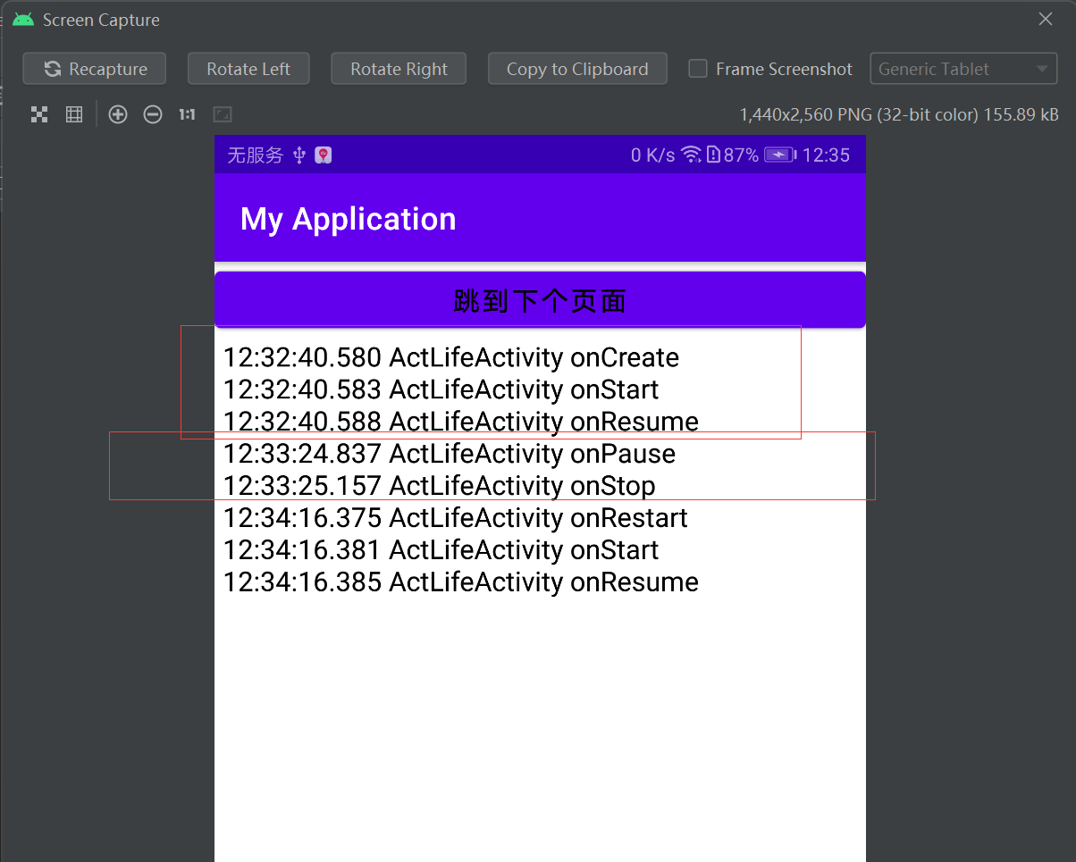Click the 87% battery percentage text
This screenshot has width=1076, height=862.
741,155
